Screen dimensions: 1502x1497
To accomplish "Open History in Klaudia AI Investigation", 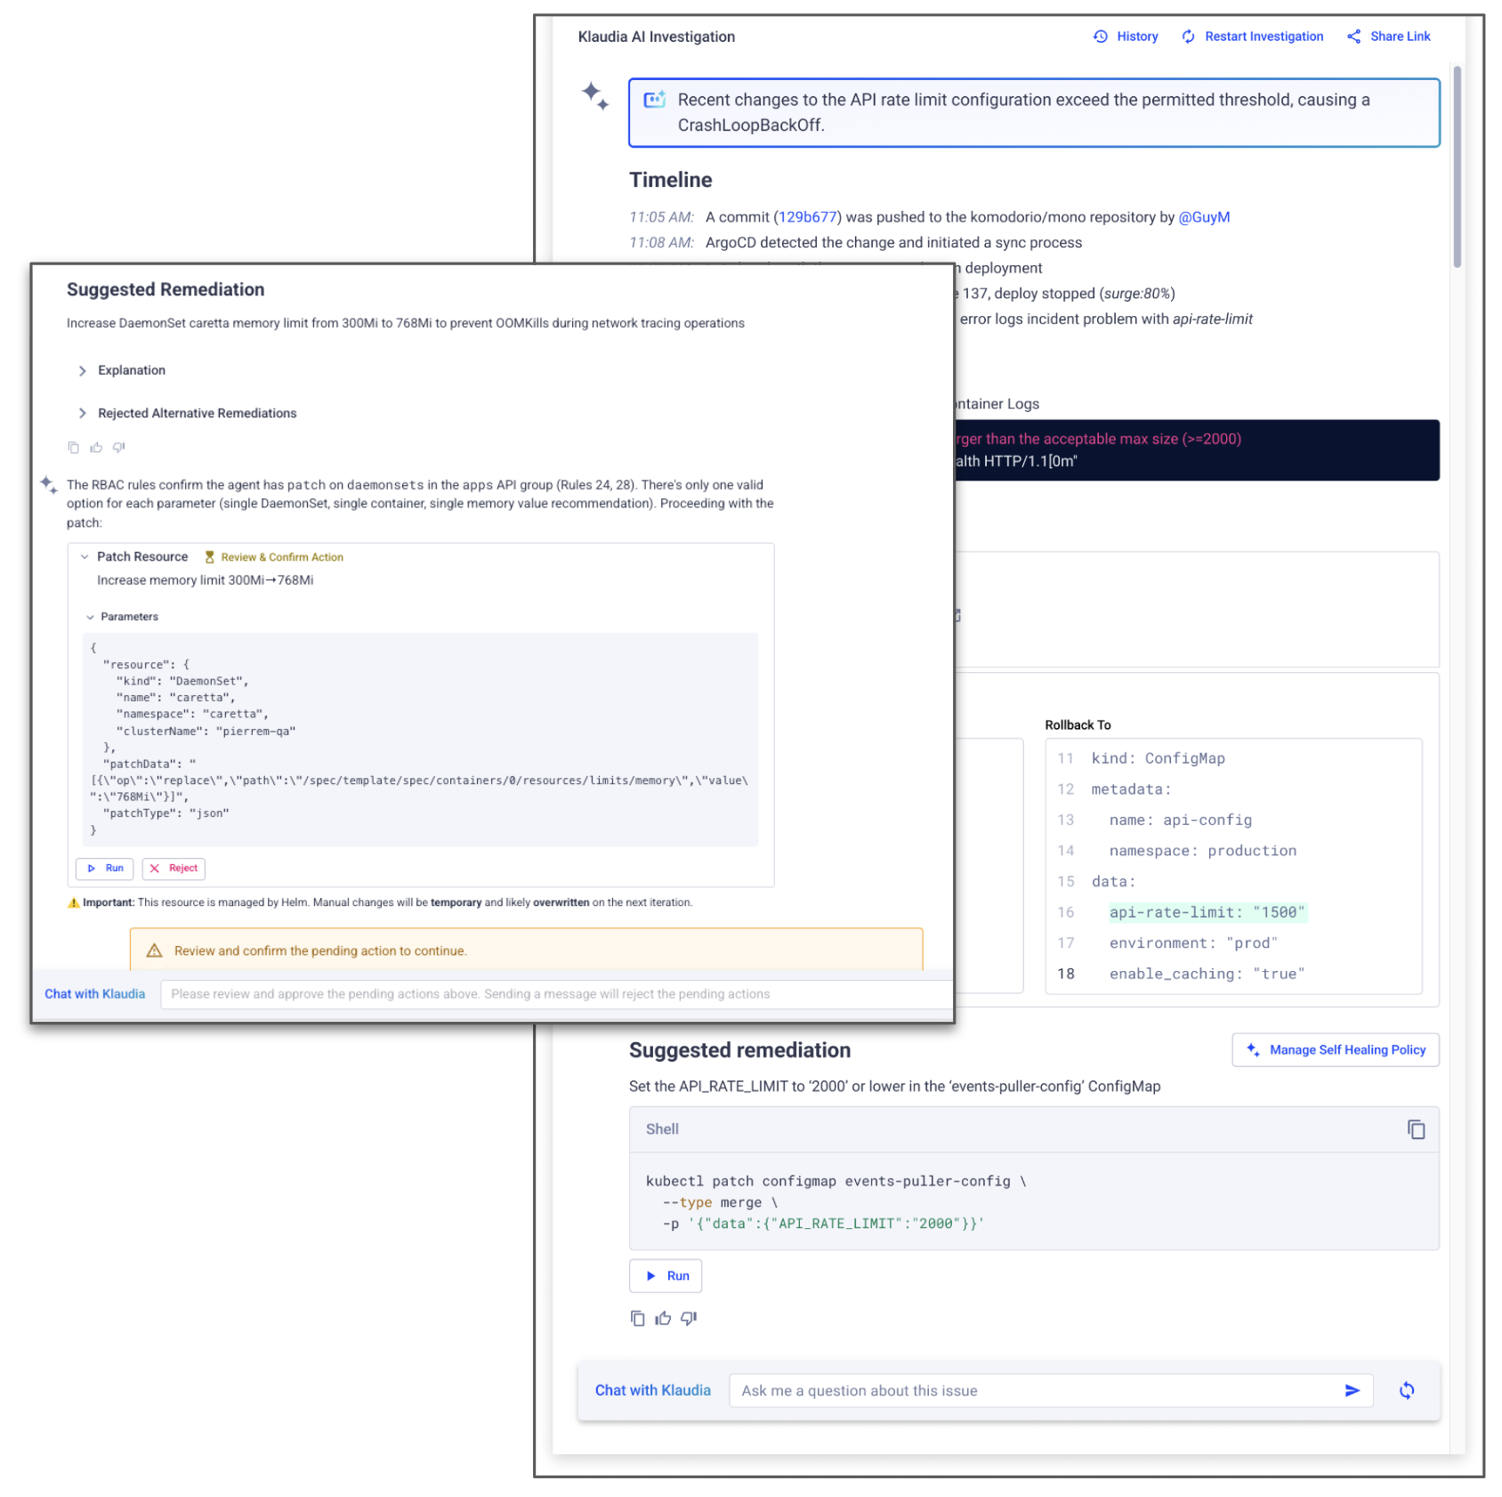I will pyautogui.click(x=1126, y=36).
